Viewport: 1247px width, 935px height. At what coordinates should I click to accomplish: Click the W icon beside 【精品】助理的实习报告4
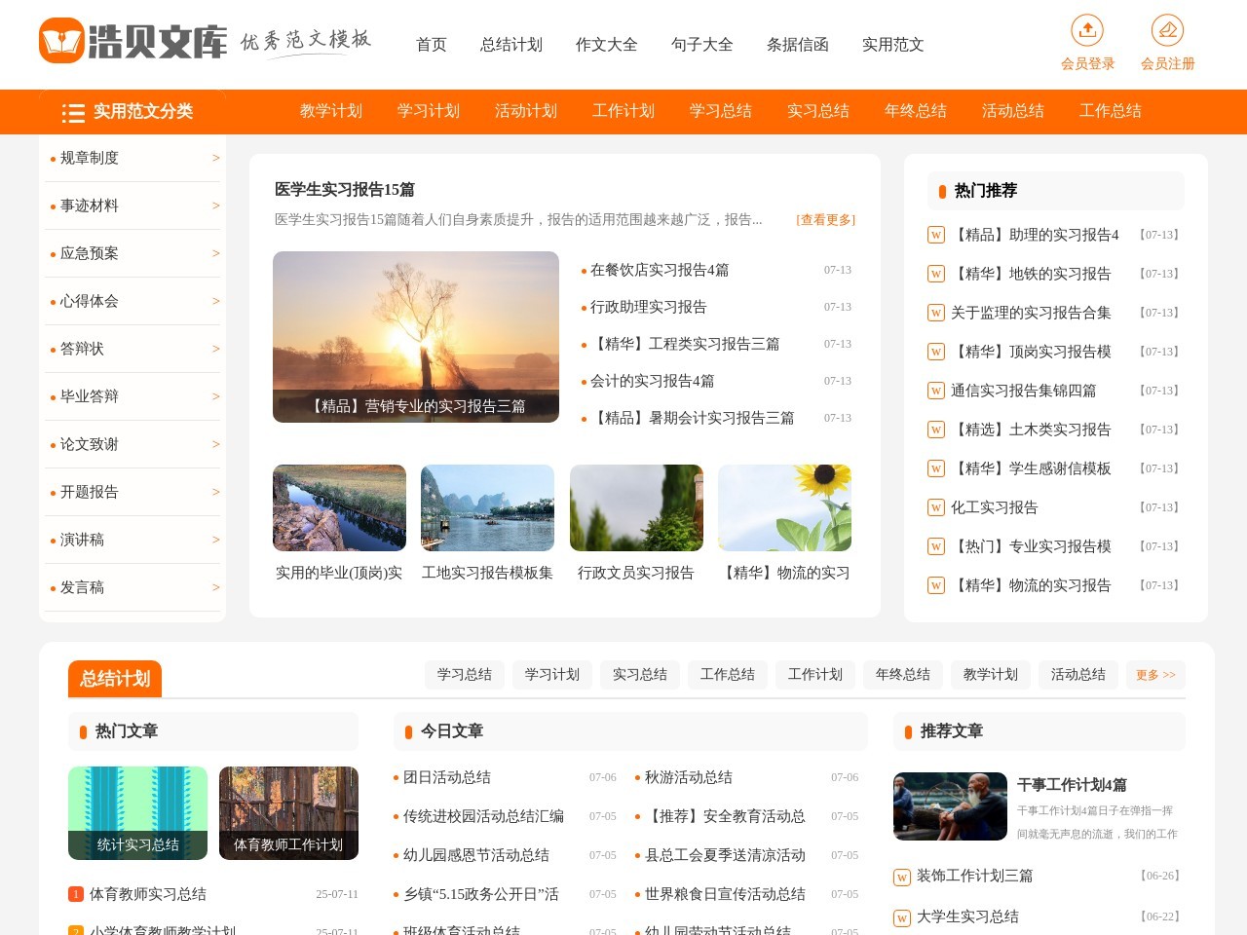coord(935,235)
